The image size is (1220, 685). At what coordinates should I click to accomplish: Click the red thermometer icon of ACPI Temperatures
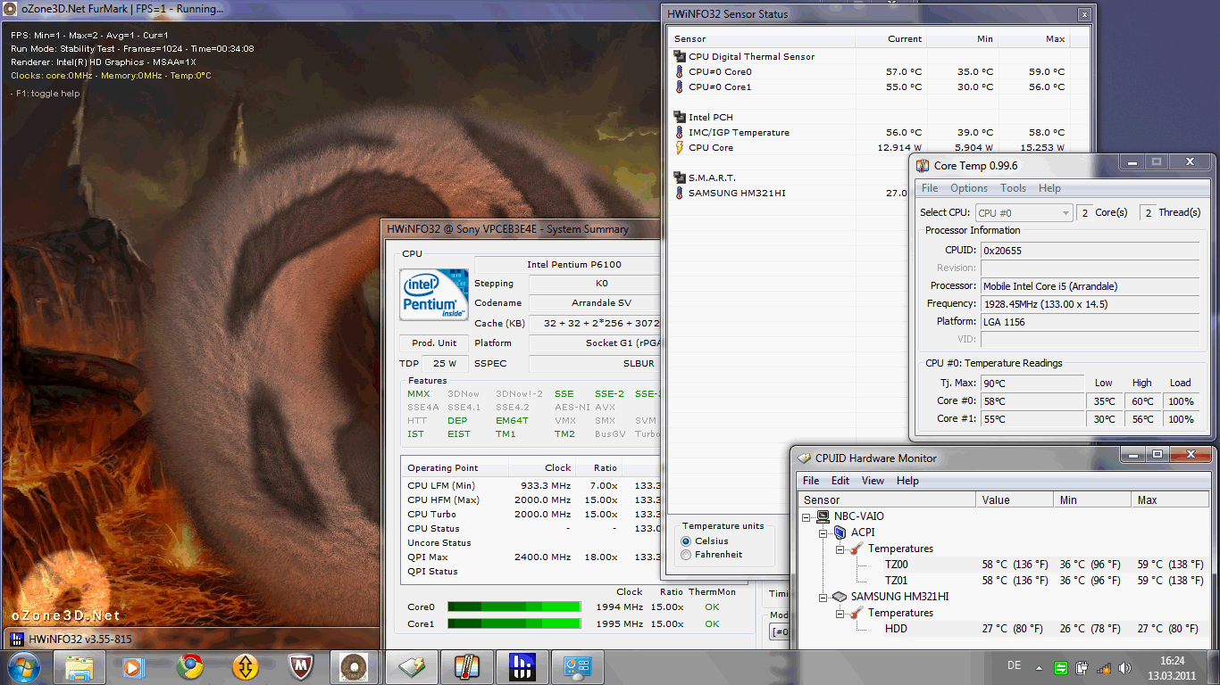point(857,549)
